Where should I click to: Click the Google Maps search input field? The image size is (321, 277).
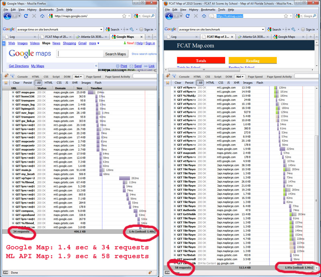click(80, 54)
